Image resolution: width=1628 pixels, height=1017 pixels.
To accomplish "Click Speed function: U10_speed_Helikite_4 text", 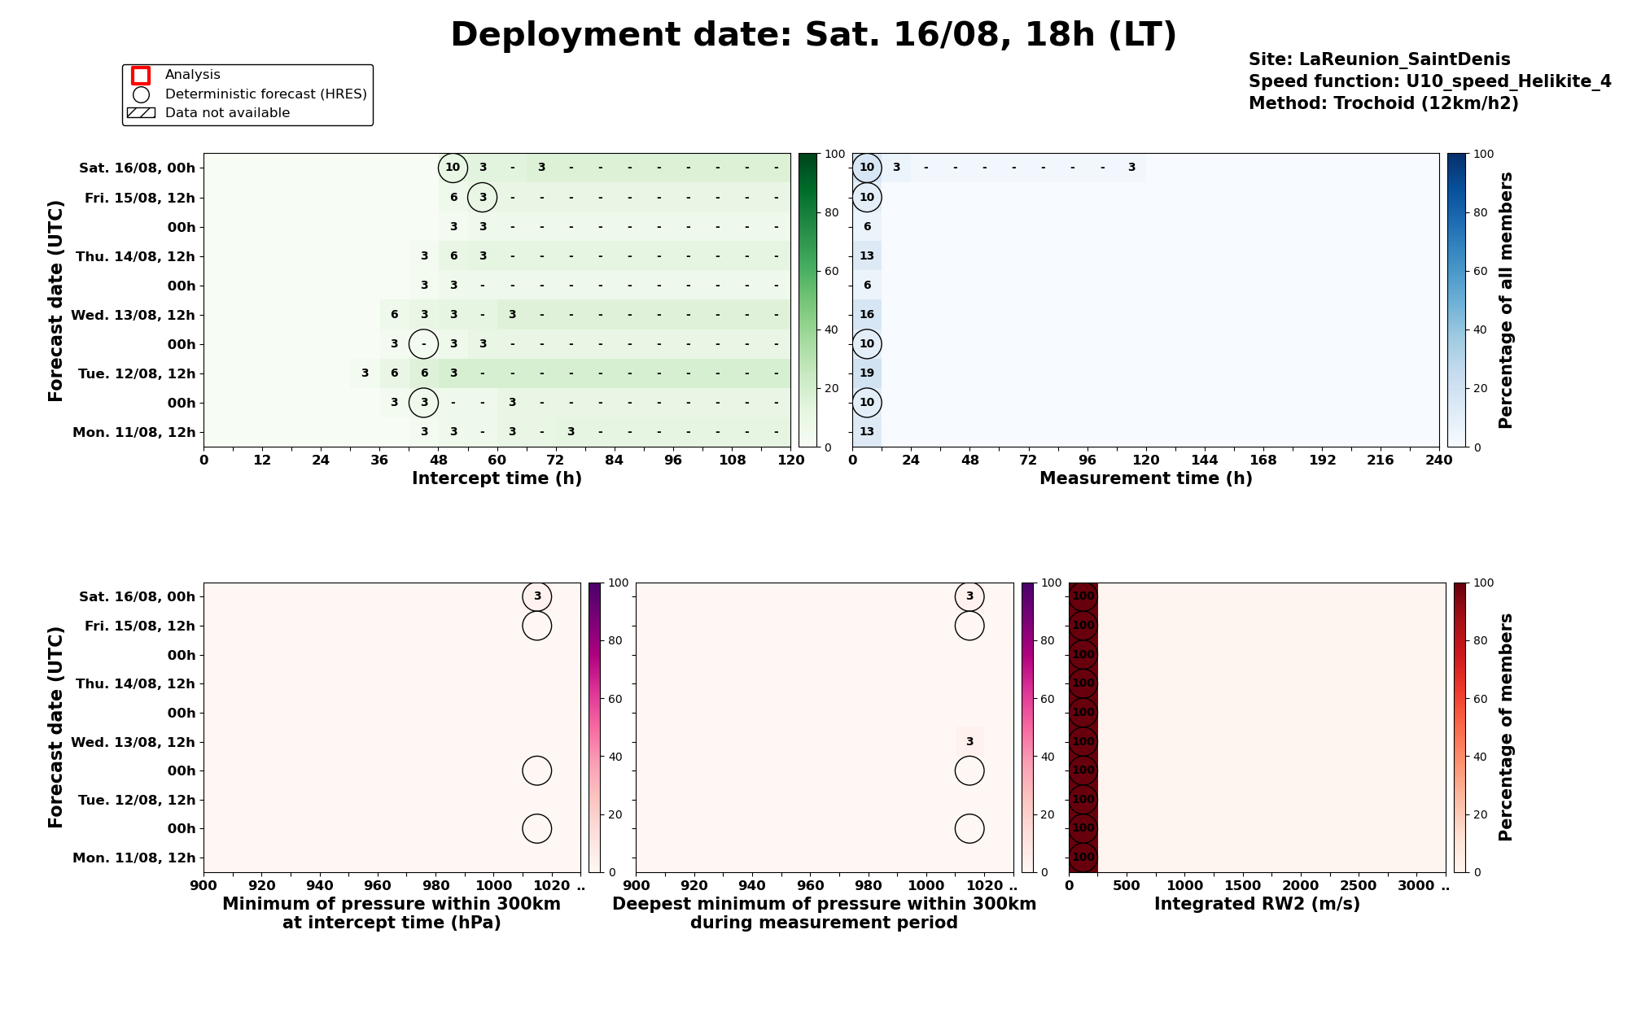I will 1429,81.
